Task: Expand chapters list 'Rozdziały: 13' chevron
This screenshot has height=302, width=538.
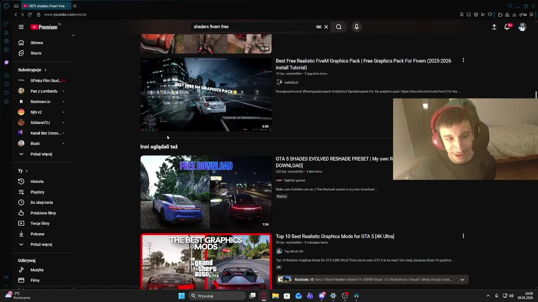Action: click(x=462, y=280)
